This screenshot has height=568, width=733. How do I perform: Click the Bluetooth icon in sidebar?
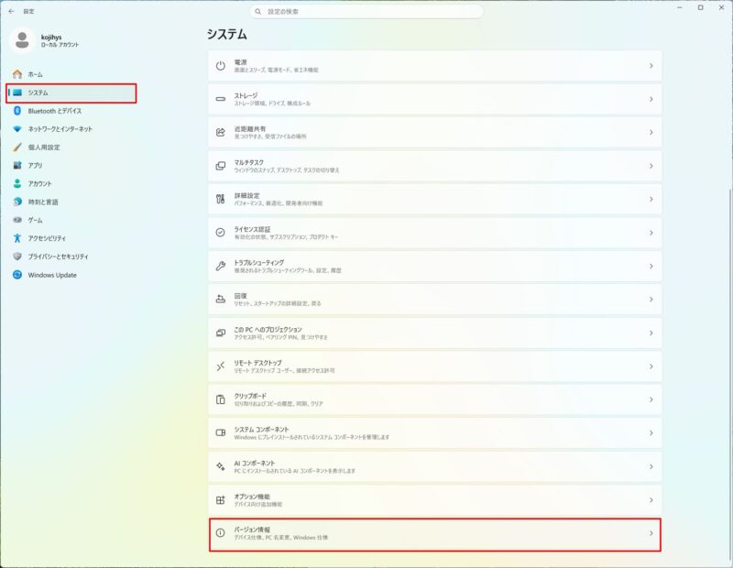[17, 111]
